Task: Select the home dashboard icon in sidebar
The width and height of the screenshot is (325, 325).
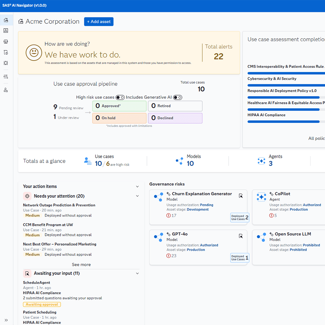Action: pos(6,20)
